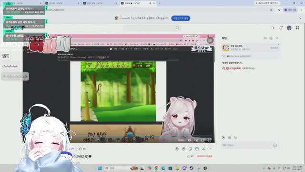Open the Chrome profile chip

click(290, 10)
